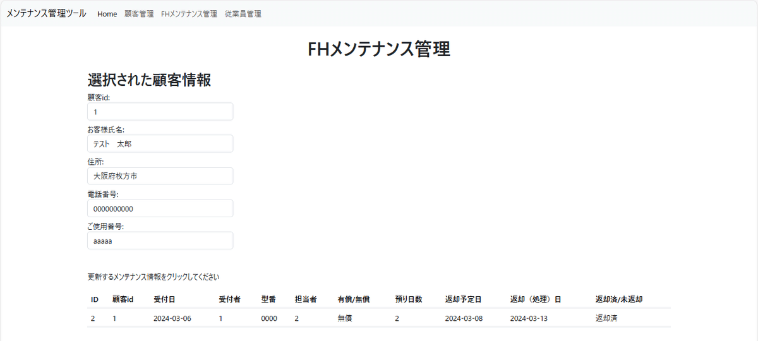Click the 顧客id input field
Viewport: 758px width, 341px height.
(160, 112)
